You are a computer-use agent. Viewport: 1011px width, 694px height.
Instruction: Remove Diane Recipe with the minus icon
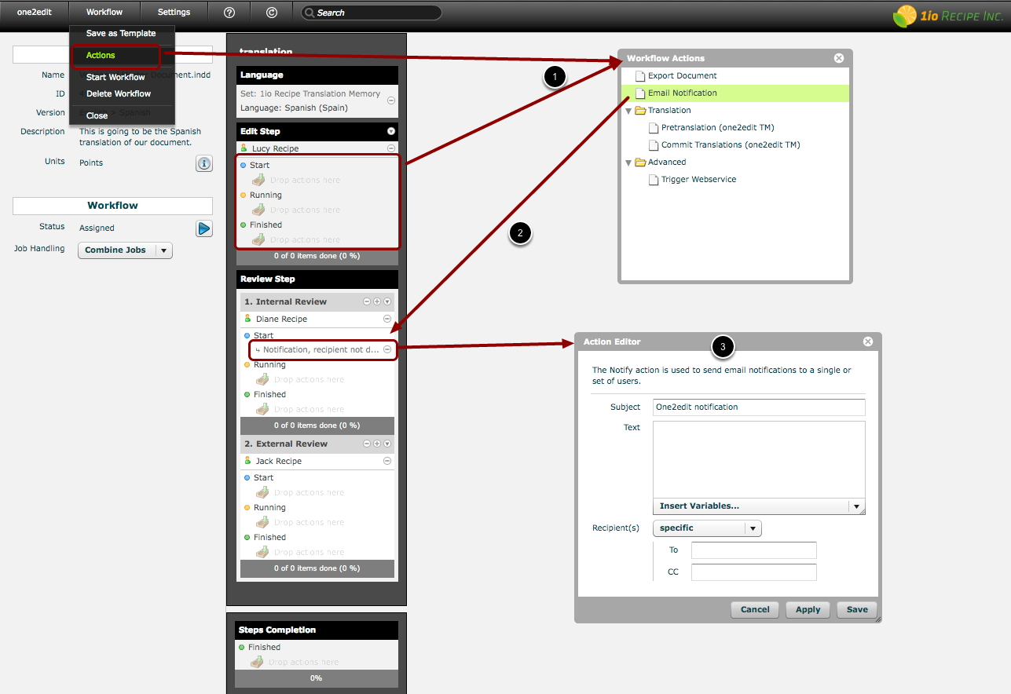tap(387, 319)
